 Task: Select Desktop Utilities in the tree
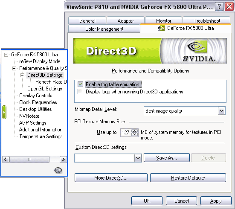[35, 109]
